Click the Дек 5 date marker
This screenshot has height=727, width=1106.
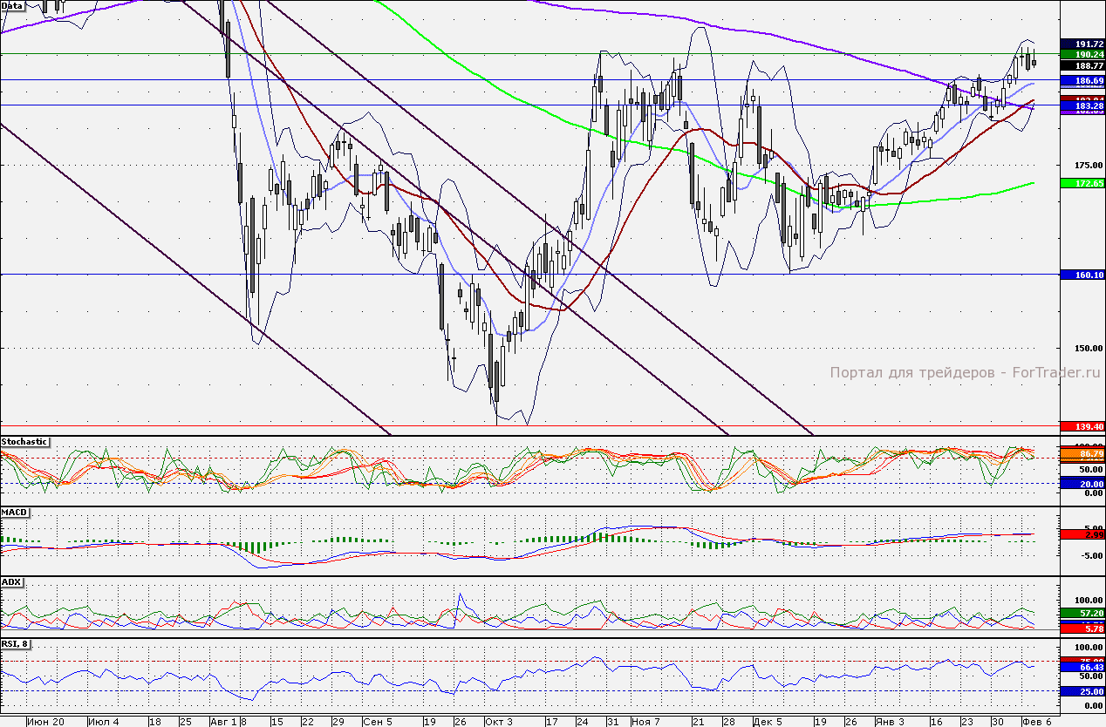point(768,722)
